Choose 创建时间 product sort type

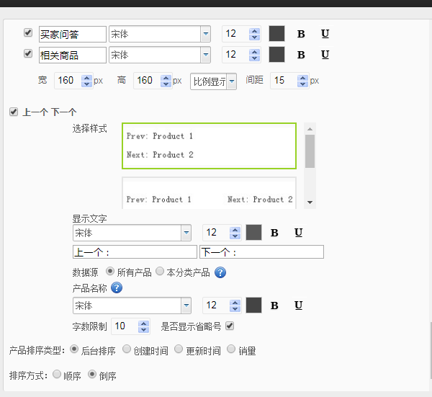pyautogui.click(x=127, y=349)
